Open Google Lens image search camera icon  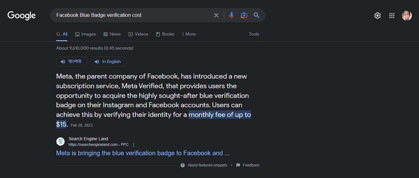click(x=244, y=15)
